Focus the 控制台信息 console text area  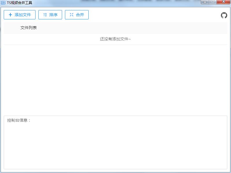115,144
